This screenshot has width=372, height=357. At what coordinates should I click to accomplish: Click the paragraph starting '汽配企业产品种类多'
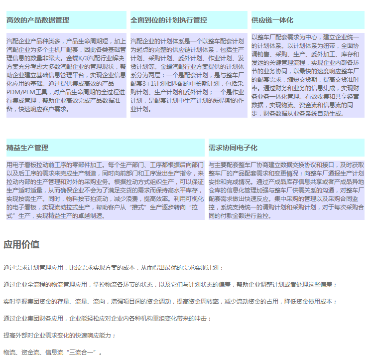click(66, 75)
